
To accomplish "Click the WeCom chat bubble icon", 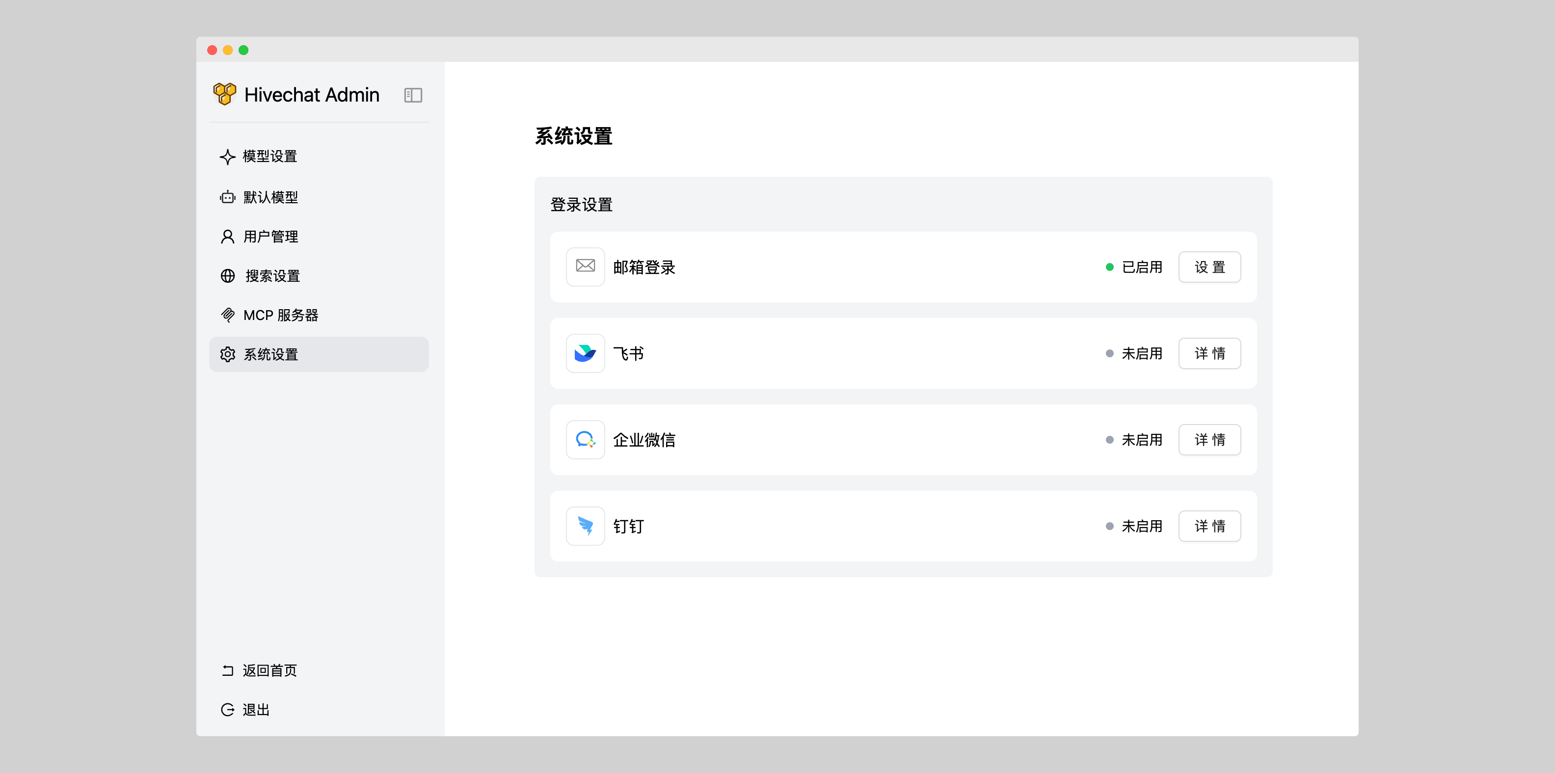I will click(x=585, y=440).
